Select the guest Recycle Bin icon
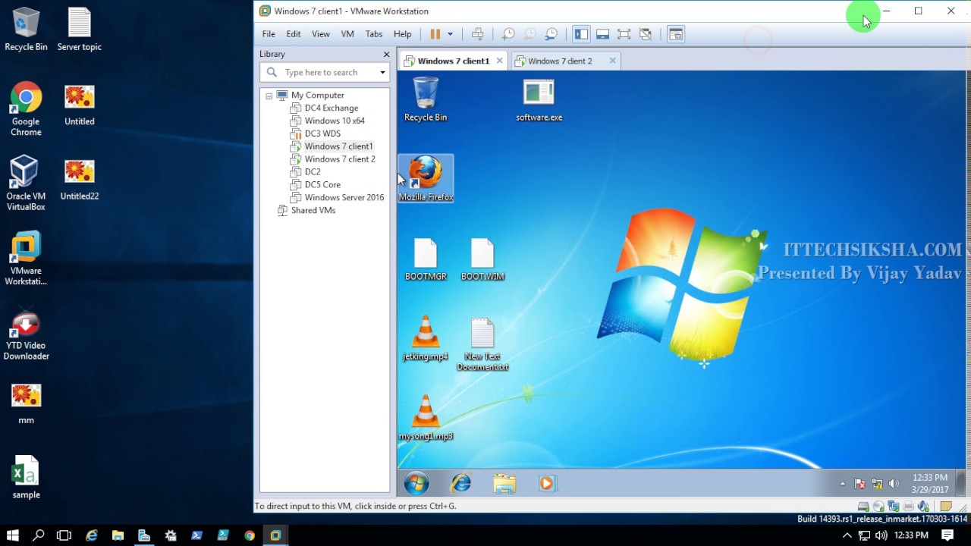971x546 pixels. [426, 99]
